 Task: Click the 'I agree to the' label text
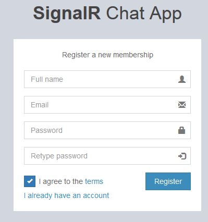point(61,181)
